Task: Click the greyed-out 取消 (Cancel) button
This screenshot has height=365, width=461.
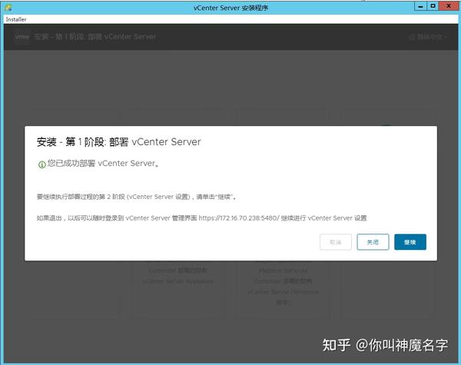Action: tap(336, 242)
